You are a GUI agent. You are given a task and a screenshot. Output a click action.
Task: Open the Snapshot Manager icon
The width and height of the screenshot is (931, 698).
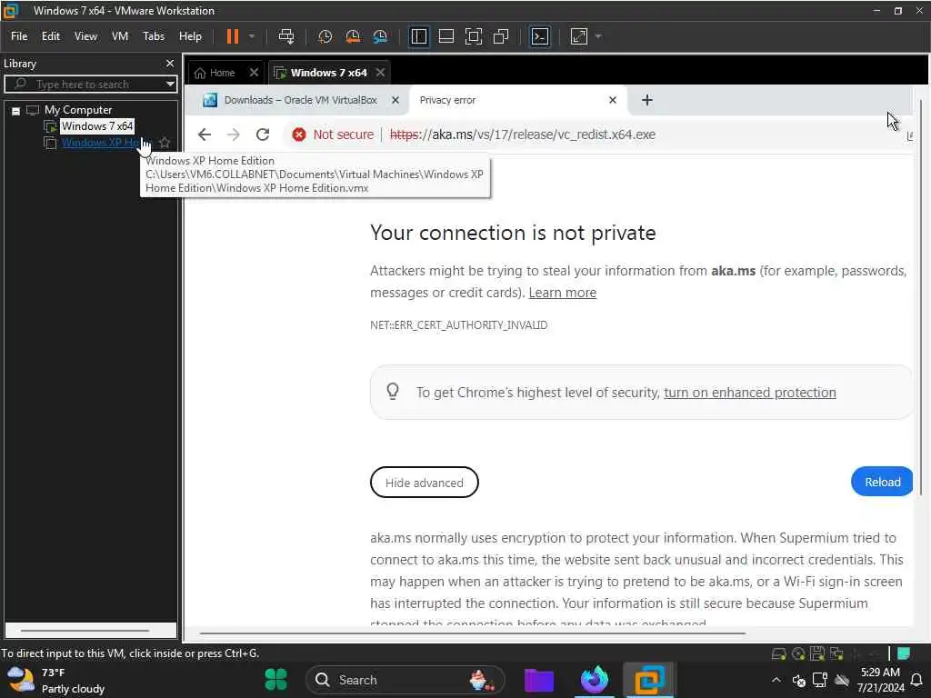pos(380,36)
